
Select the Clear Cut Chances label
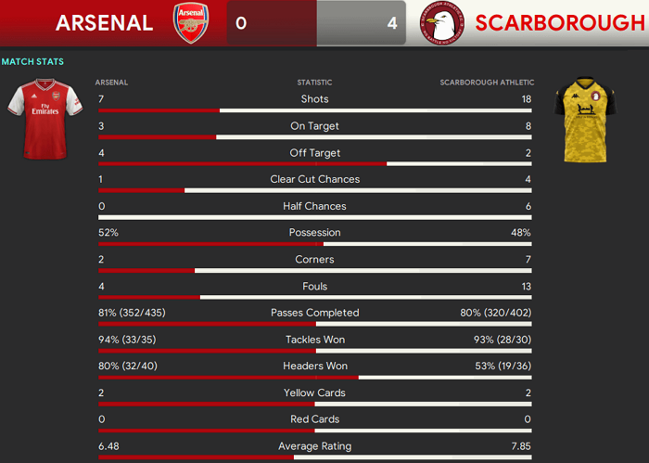[315, 179]
